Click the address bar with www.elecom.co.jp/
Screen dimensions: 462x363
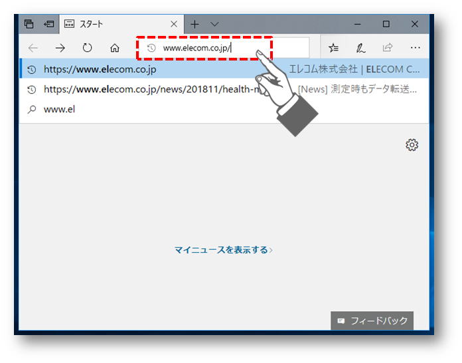tap(224, 48)
